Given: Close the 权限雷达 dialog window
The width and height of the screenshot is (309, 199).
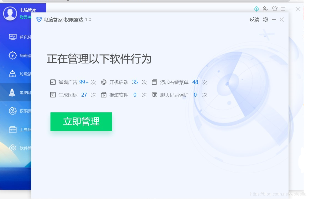Looking at the screenshot, I should [x=282, y=20].
